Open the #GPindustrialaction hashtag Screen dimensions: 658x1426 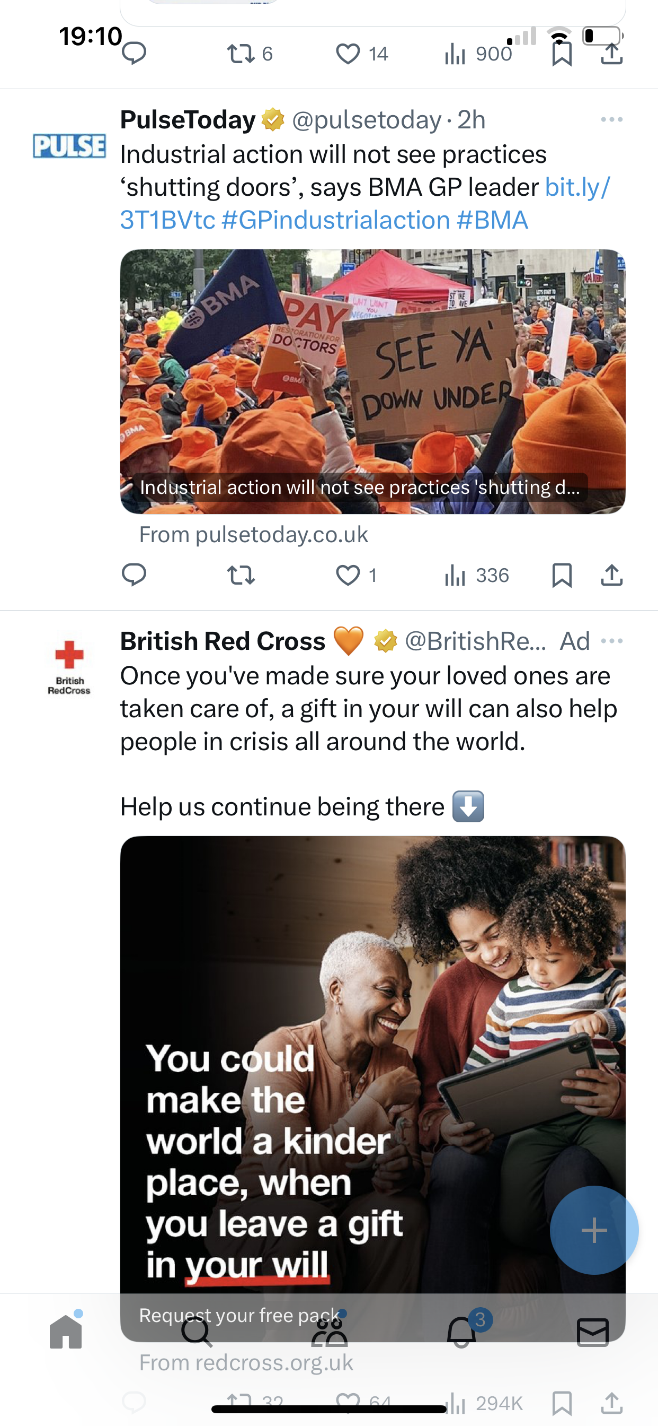pyautogui.click(x=336, y=220)
